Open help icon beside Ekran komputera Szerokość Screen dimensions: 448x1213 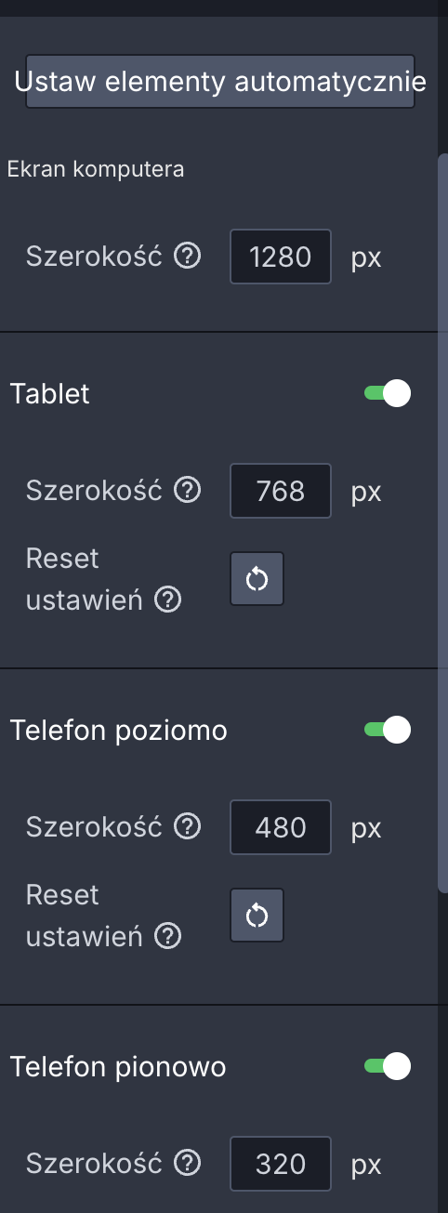pos(188,256)
